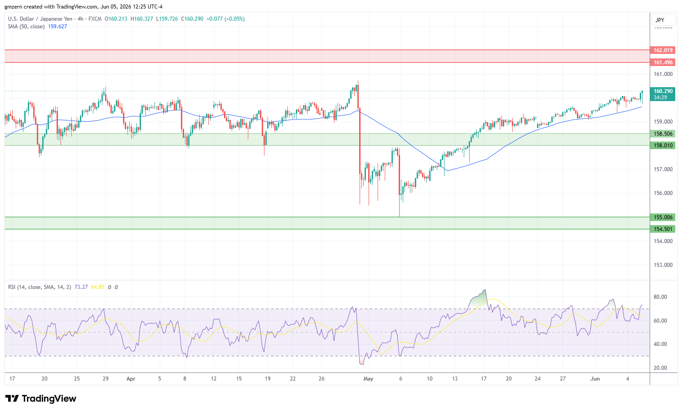Click the gmzern created with TradingView.com header
This screenshot has height=412, width=682.
tap(83, 7)
